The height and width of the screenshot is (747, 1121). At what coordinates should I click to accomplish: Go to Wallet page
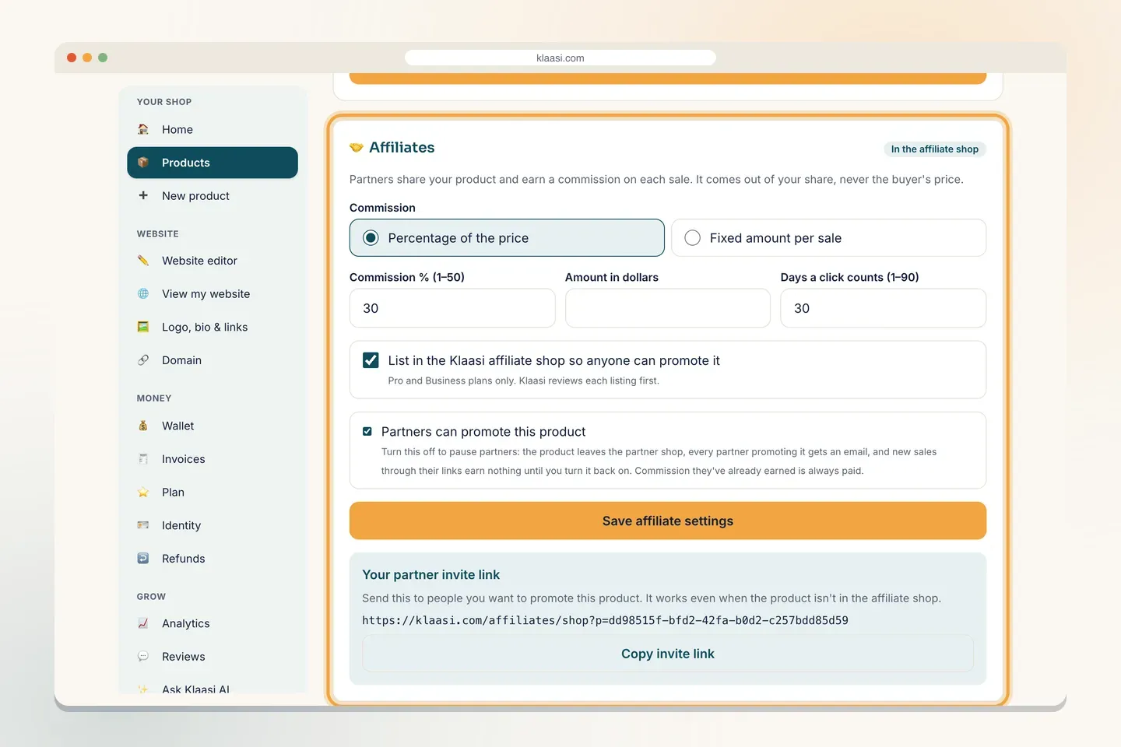tap(213, 426)
